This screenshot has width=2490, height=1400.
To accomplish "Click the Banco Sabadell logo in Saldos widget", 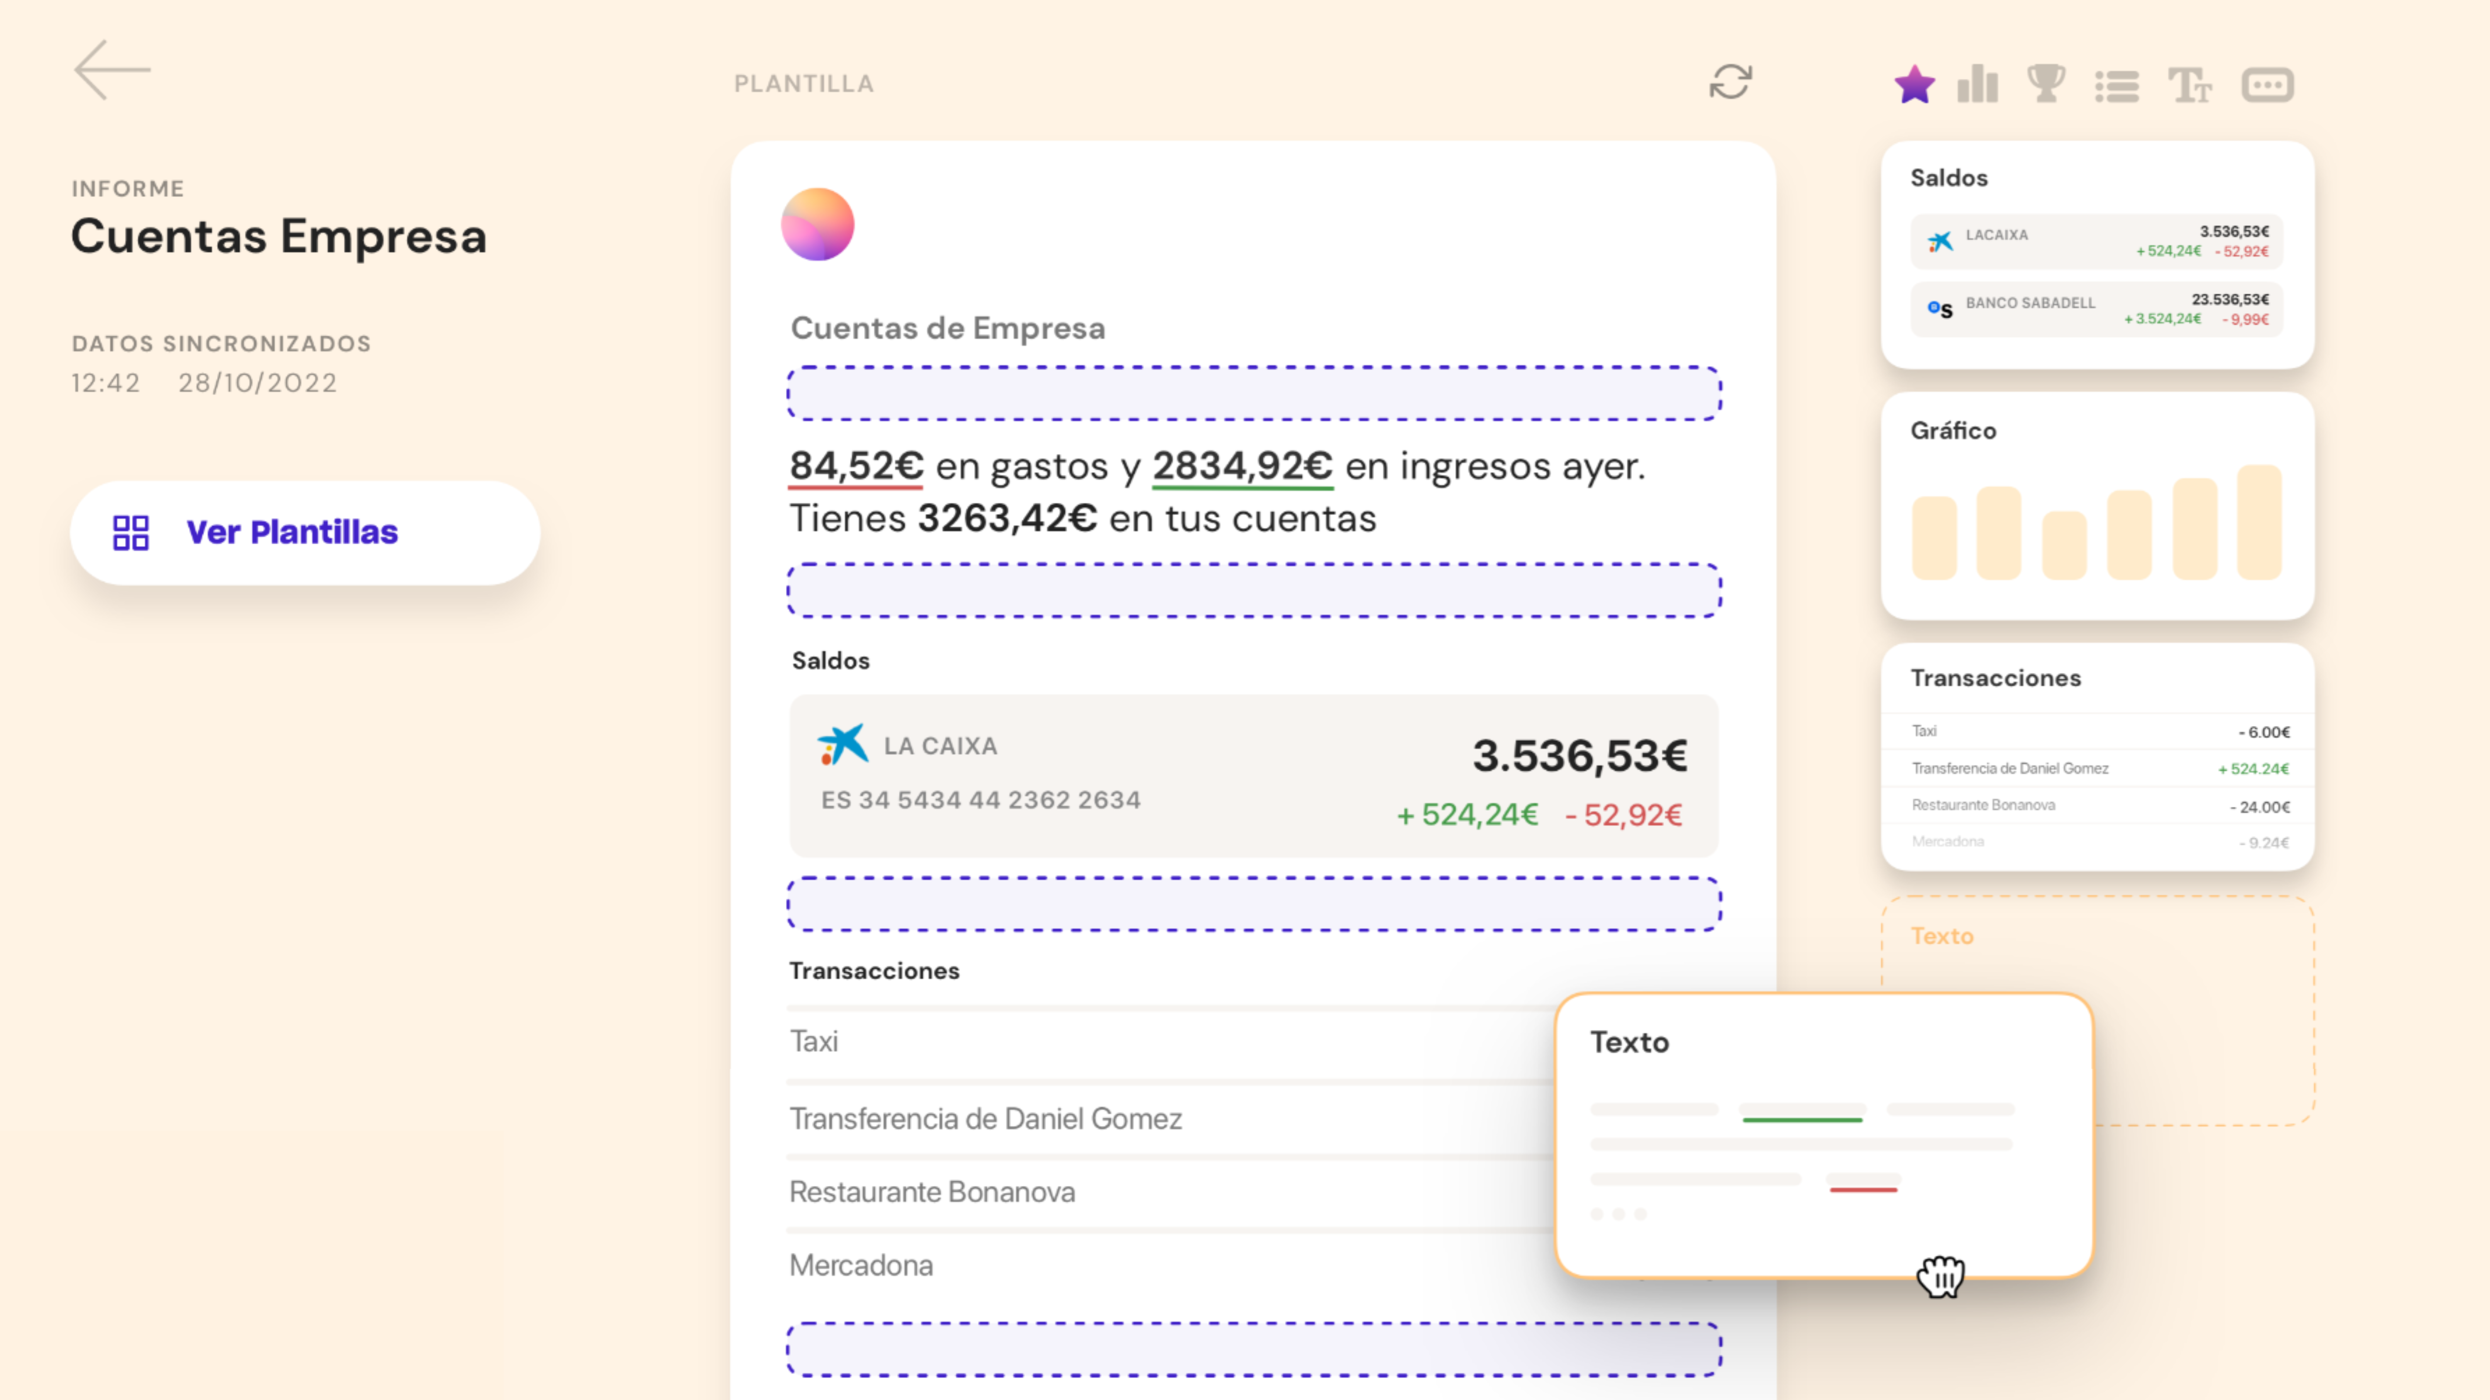I will pyautogui.click(x=1940, y=309).
